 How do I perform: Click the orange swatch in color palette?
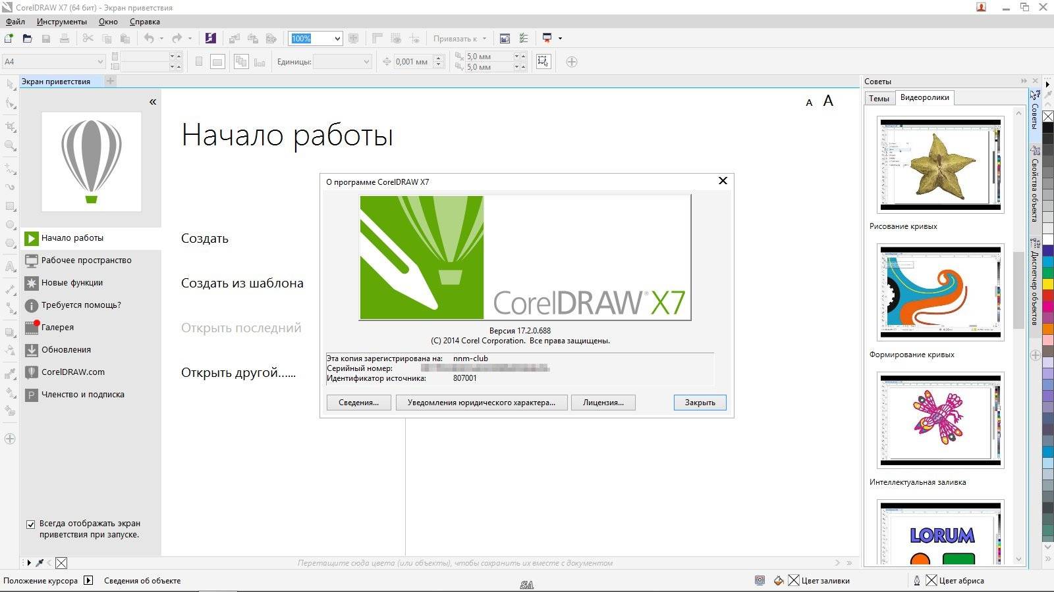(x=1047, y=330)
